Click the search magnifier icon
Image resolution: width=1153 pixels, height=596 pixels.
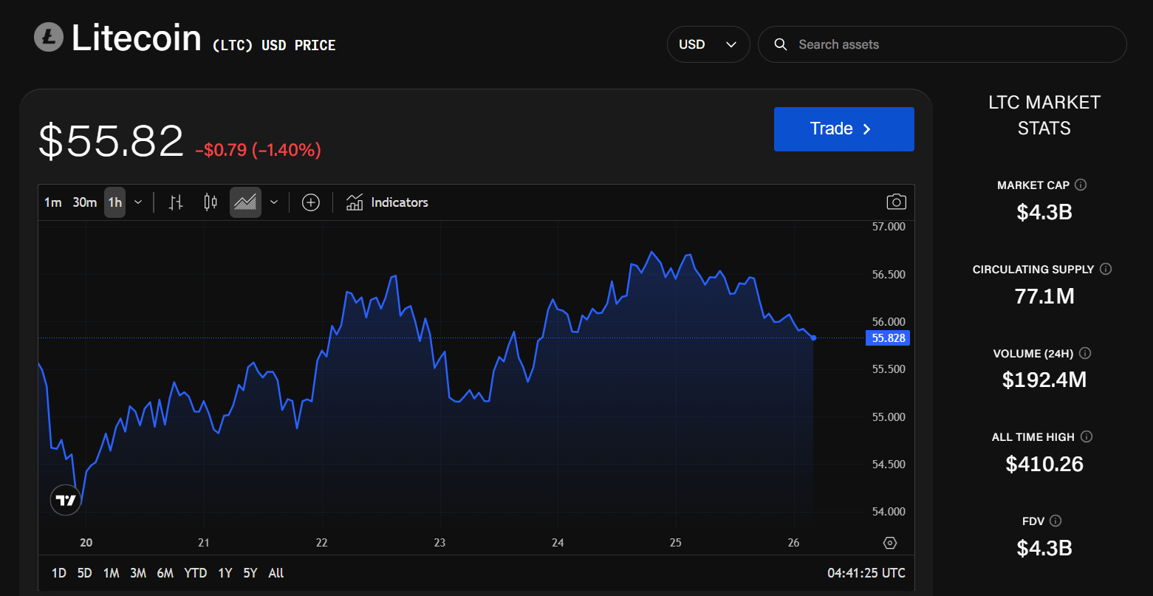point(780,44)
